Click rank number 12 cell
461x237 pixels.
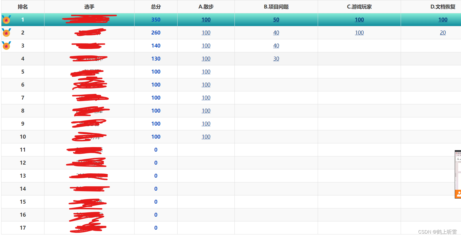click(x=23, y=163)
